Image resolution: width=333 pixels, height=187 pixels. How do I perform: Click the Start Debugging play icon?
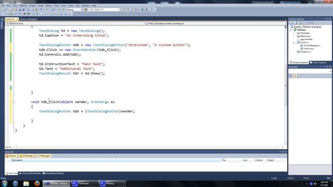coord(63,9)
